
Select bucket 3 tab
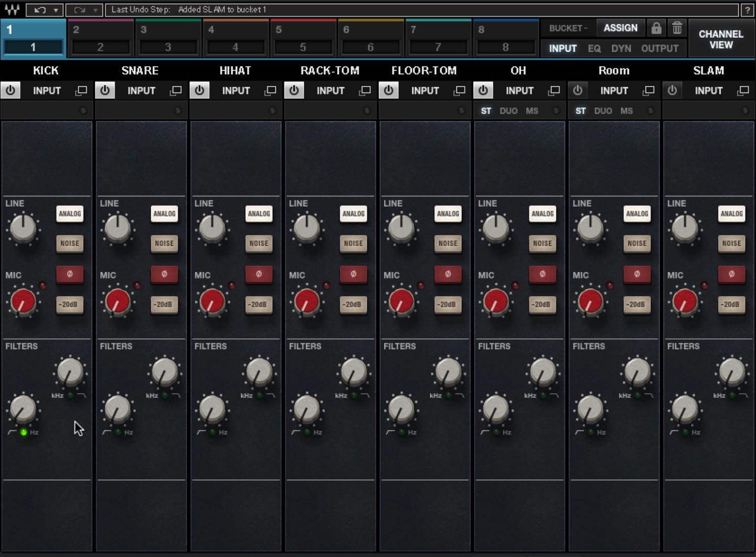[168, 38]
